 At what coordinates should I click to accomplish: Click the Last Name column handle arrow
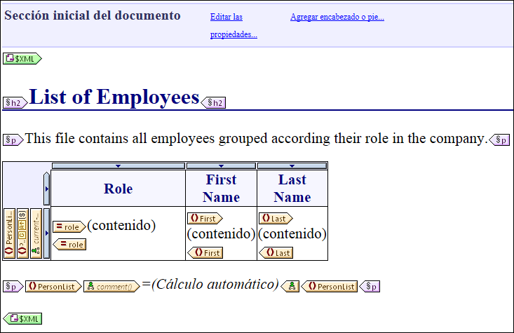[x=292, y=166]
